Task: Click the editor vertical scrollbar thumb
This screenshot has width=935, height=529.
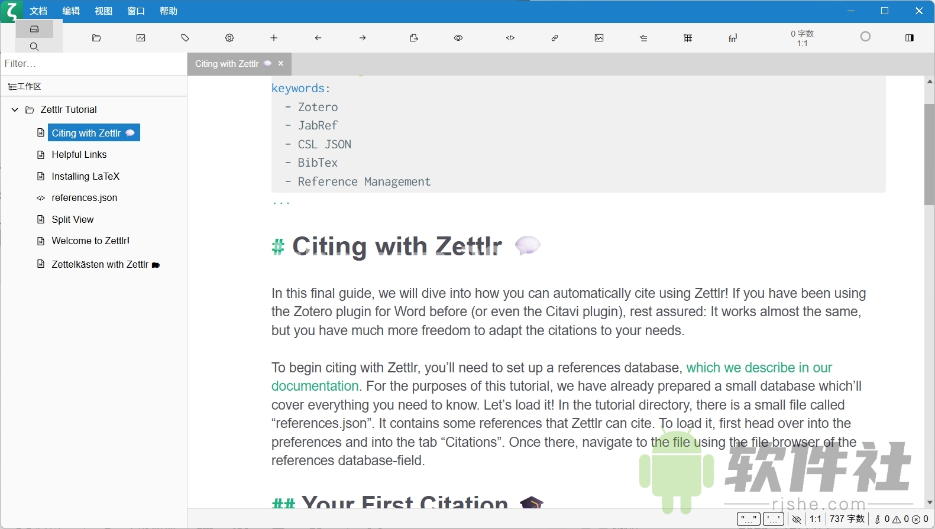Action: [930, 155]
